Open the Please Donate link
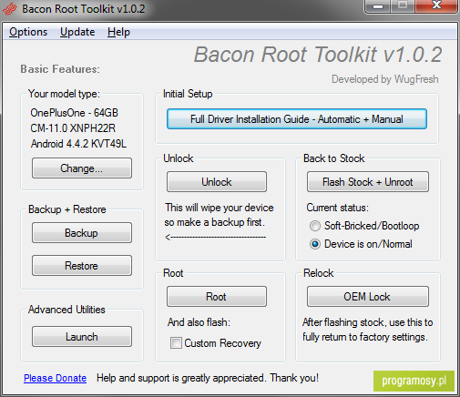460x397 pixels. tap(55, 378)
